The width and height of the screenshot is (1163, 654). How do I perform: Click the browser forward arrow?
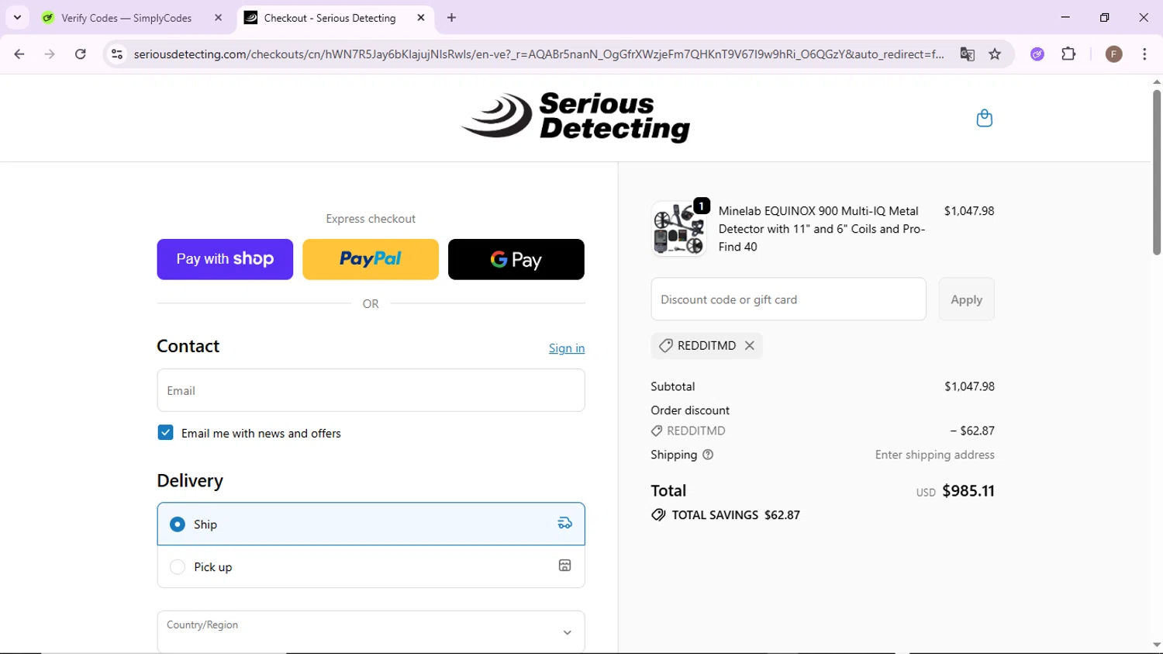[x=50, y=54]
